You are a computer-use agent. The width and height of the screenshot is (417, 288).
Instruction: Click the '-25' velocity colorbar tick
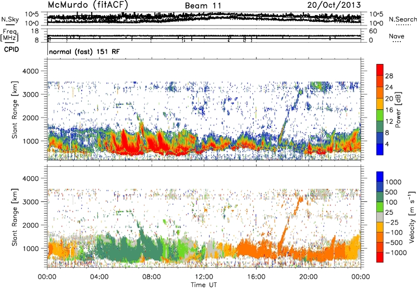click(391, 222)
